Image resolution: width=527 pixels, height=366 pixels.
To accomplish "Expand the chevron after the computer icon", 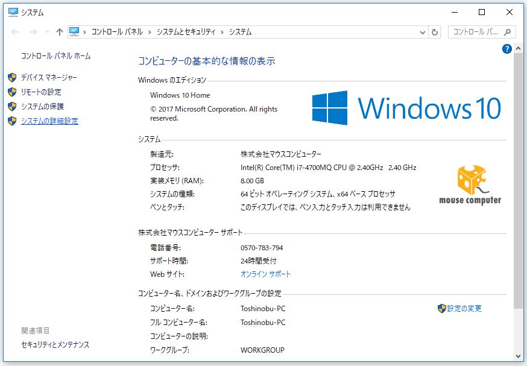I will pos(84,32).
